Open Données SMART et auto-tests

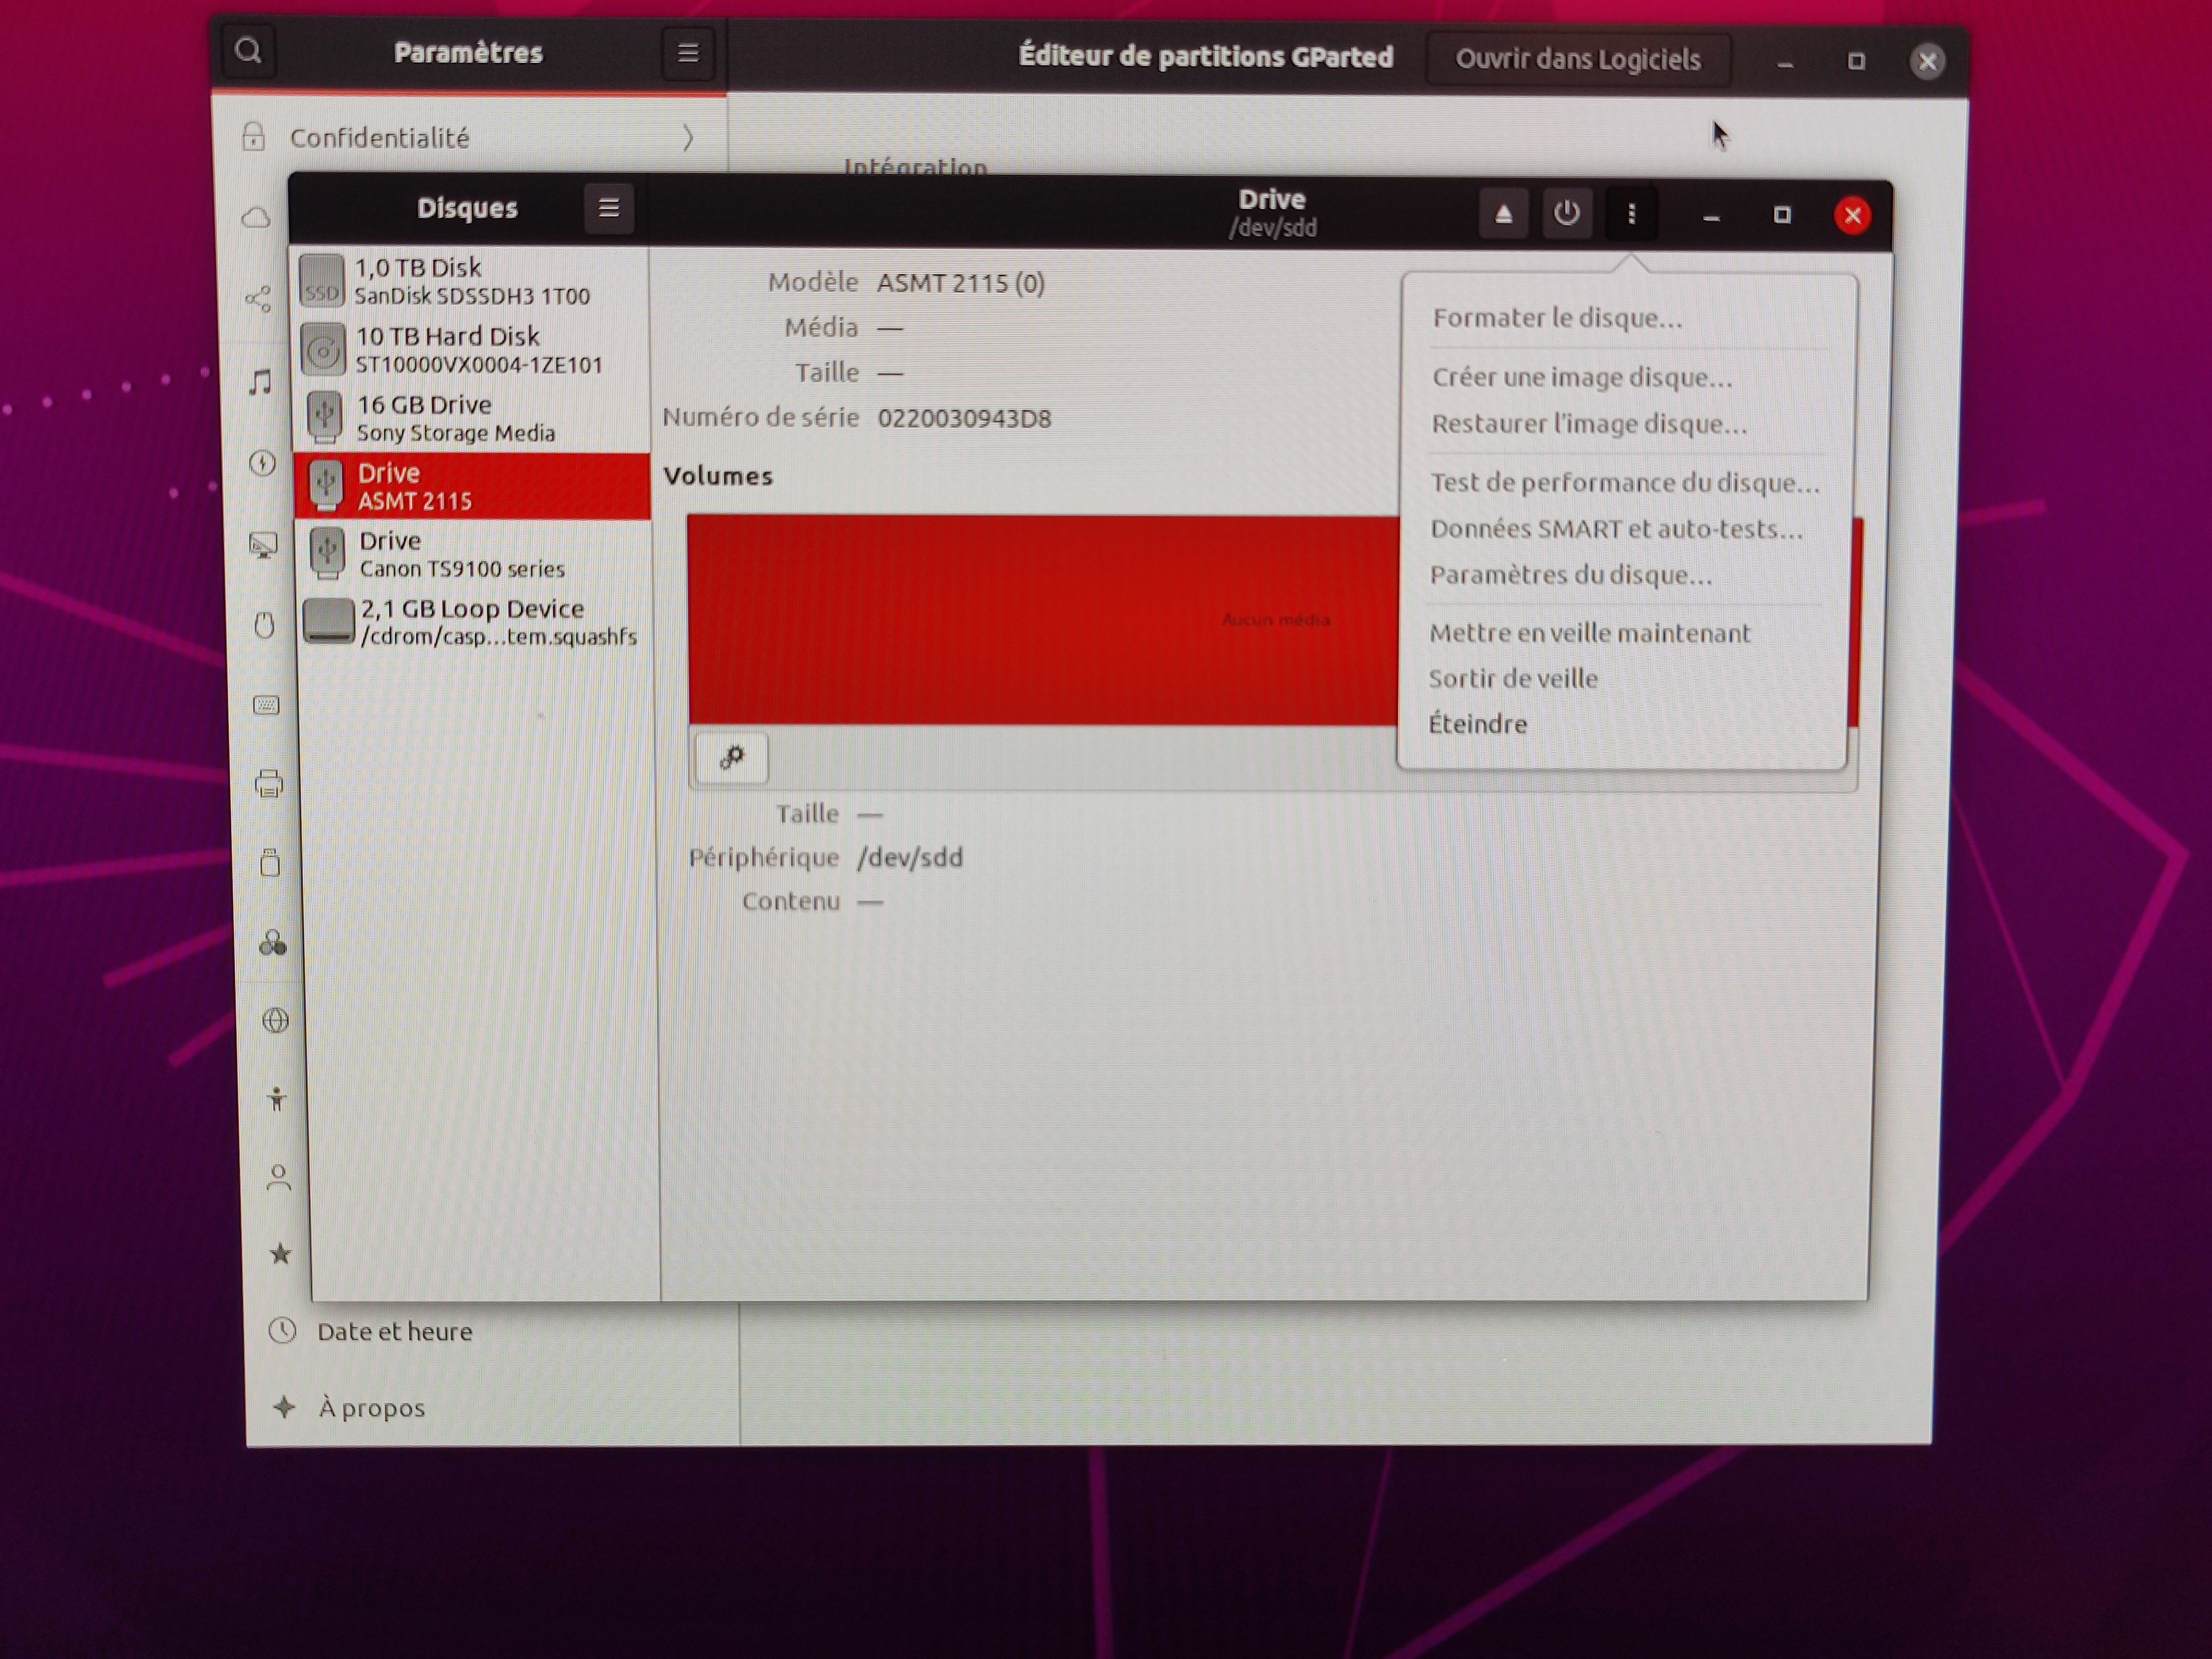pos(1615,529)
